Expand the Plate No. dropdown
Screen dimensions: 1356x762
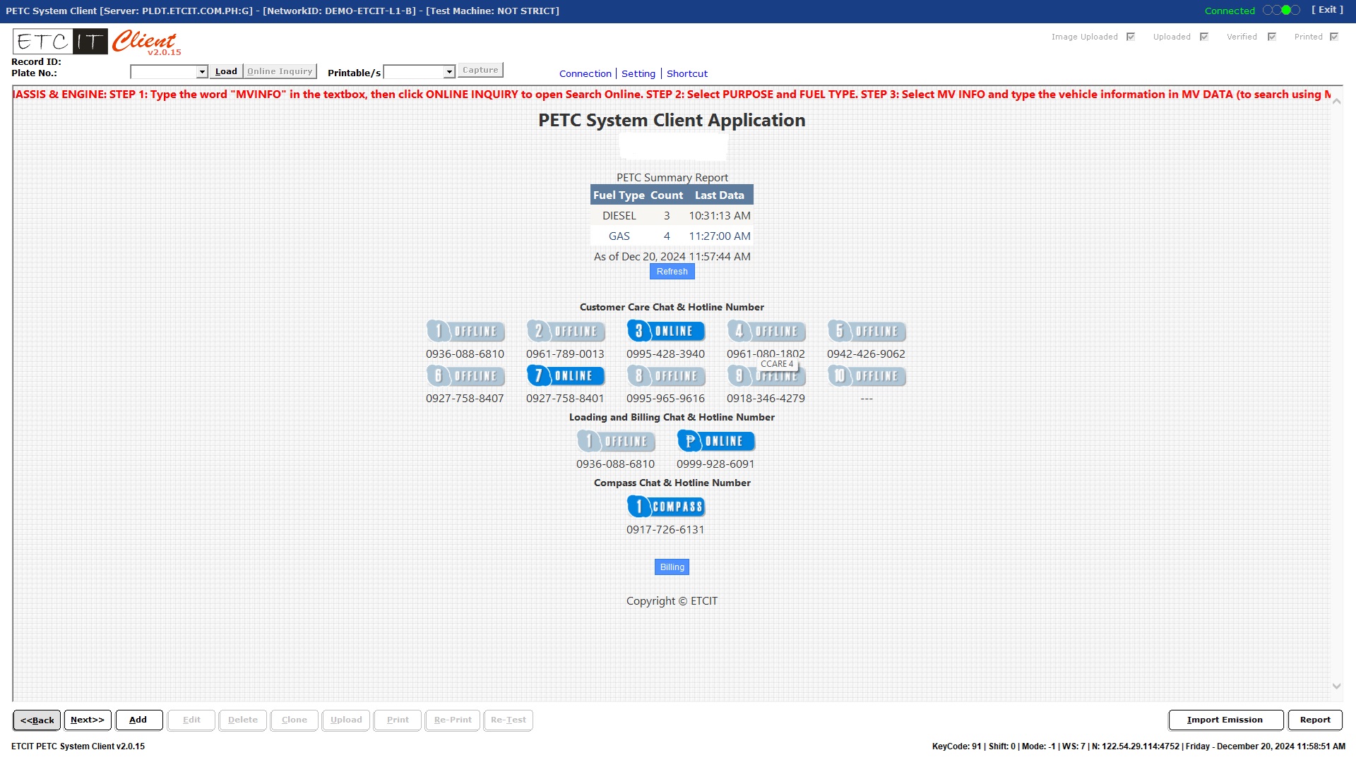tap(202, 72)
